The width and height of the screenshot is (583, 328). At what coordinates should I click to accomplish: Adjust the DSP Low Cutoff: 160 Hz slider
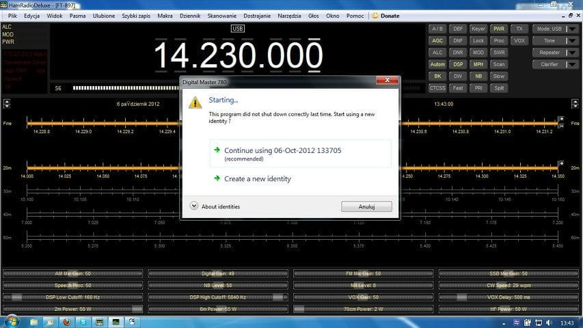pyautogui.click(x=73, y=297)
